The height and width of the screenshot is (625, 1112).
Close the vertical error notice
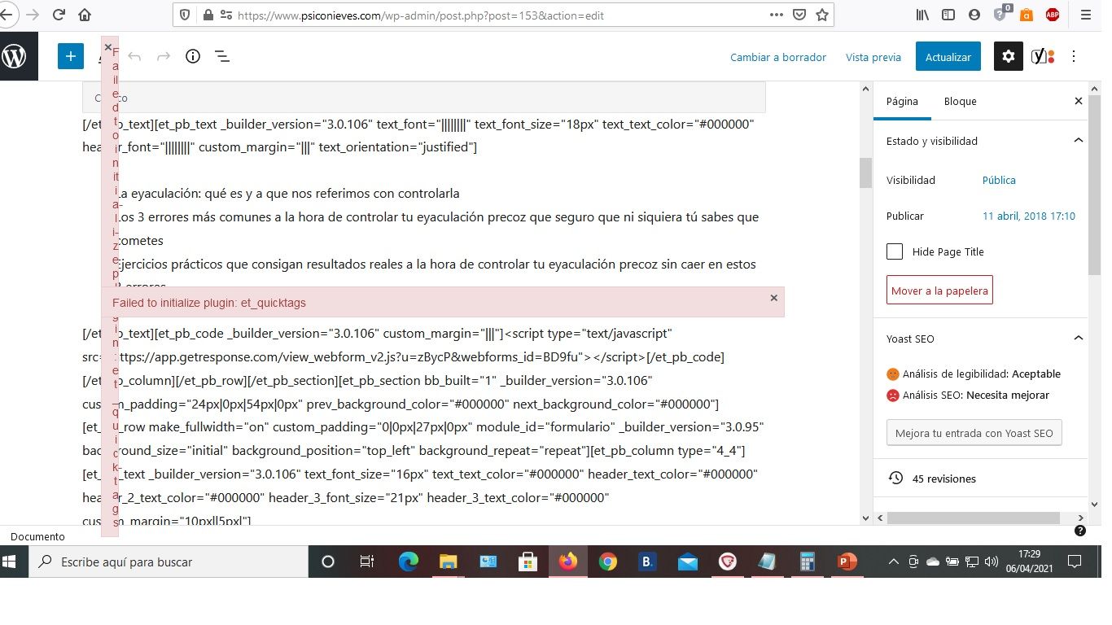click(108, 47)
